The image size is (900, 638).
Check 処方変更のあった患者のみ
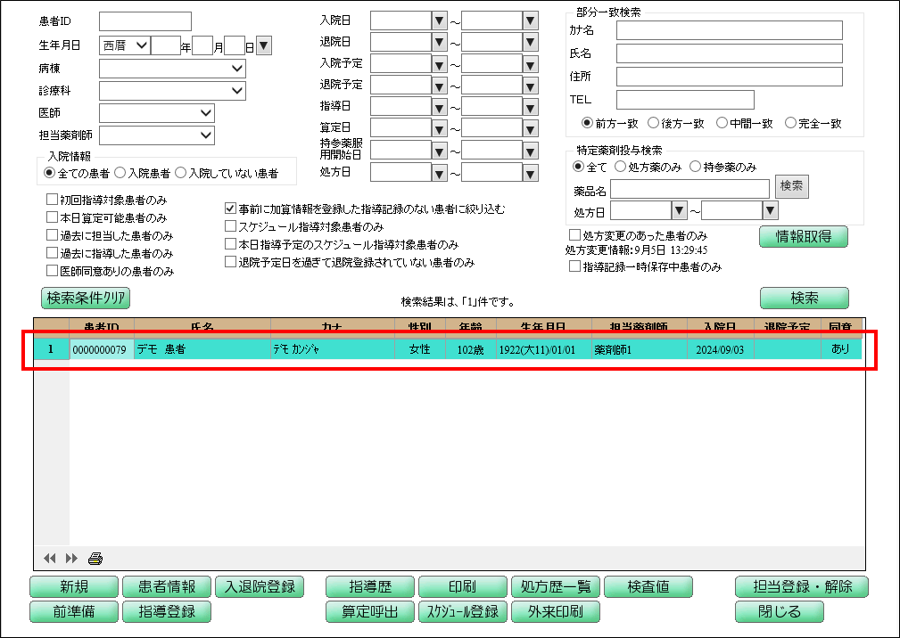(574, 234)
